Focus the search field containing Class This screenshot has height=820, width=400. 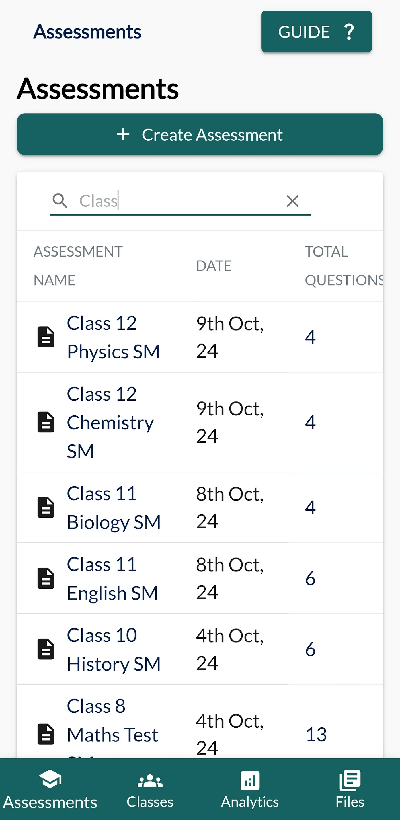coord(180,201)
